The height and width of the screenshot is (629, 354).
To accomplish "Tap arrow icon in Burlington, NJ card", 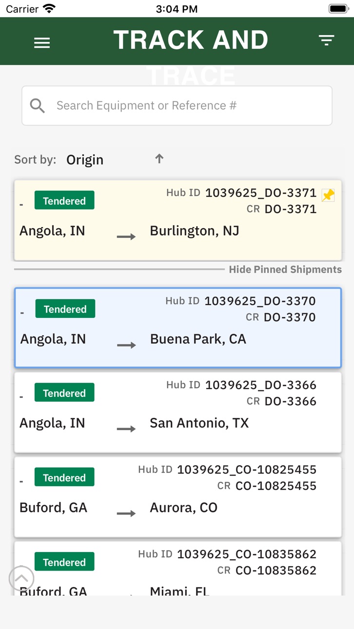I will 126,237.
